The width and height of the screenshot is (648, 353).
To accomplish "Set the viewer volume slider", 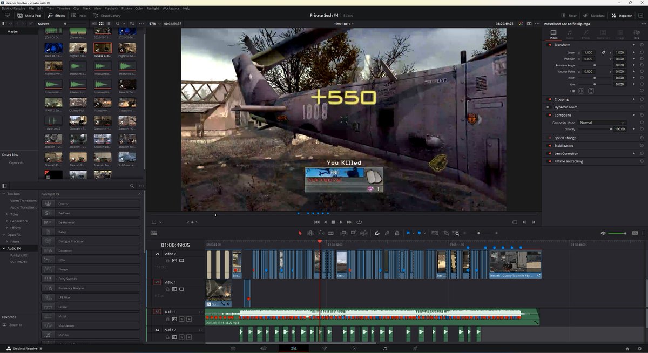I will [x=617, y=233].
